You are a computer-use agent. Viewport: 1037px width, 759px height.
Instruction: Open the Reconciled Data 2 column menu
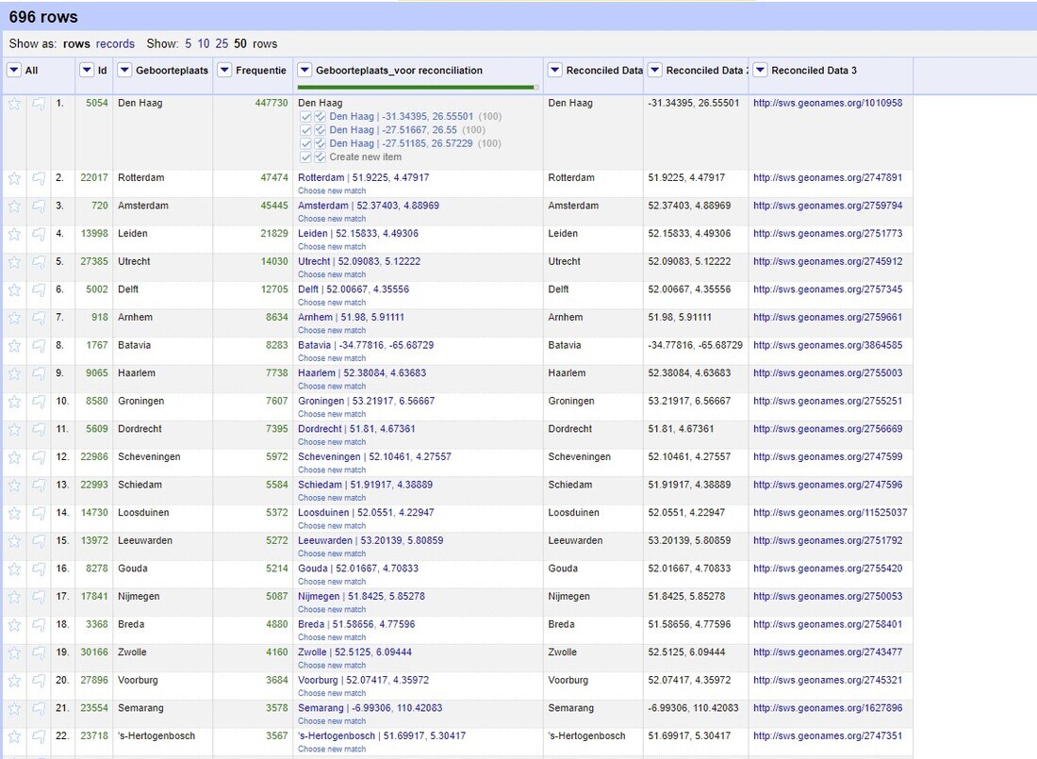[x=655, y=70]
